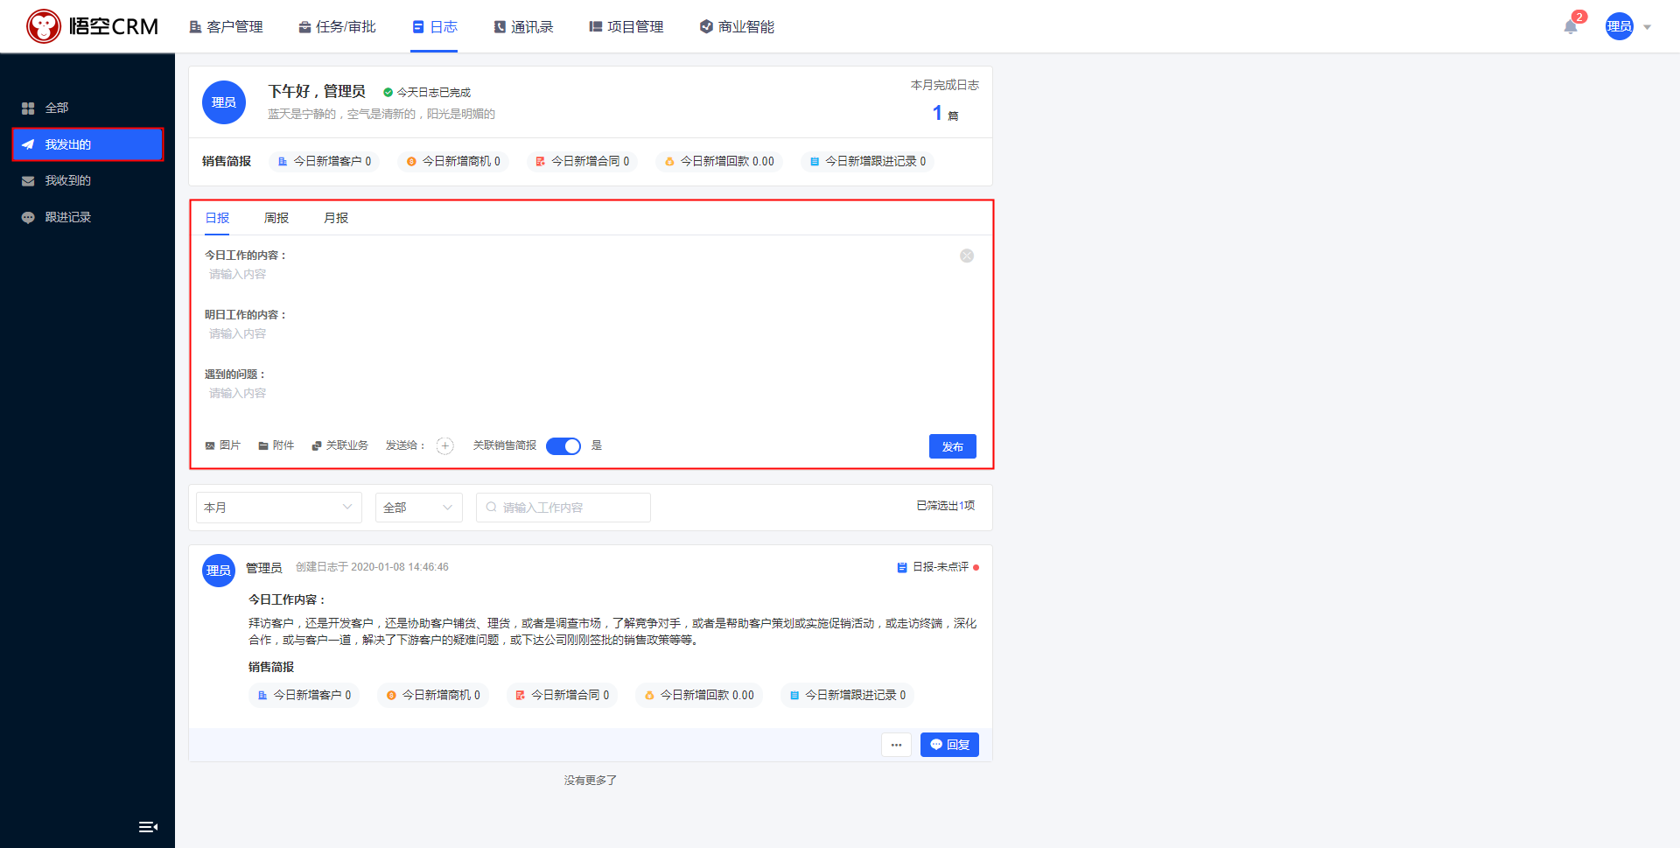Link related business via 关联业务
The width and height of the screenshot is (1680, 848).
[x=340, y=445]
